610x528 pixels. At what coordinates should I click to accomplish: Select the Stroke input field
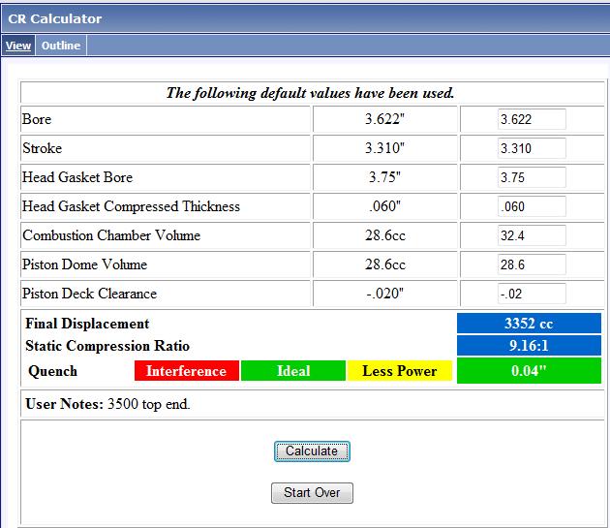click(531, 148)
